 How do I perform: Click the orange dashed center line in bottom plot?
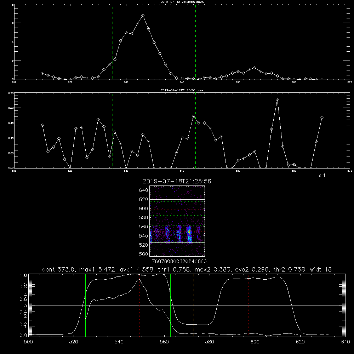pyautogui.click(x=194, y=305)
